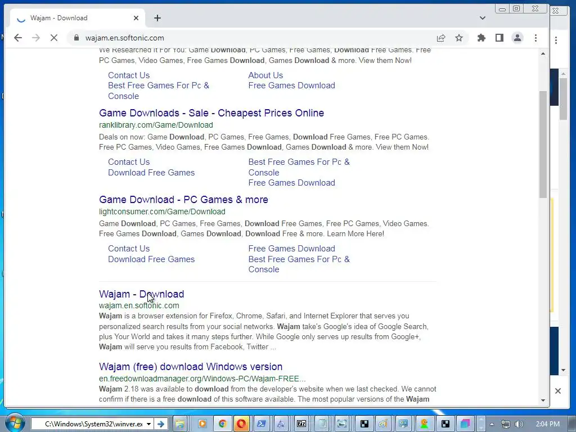This screenshot has width=576, height=432.
Task: Click the lightconsumer.com/Game/Download URL text
Action: point(162,211)
